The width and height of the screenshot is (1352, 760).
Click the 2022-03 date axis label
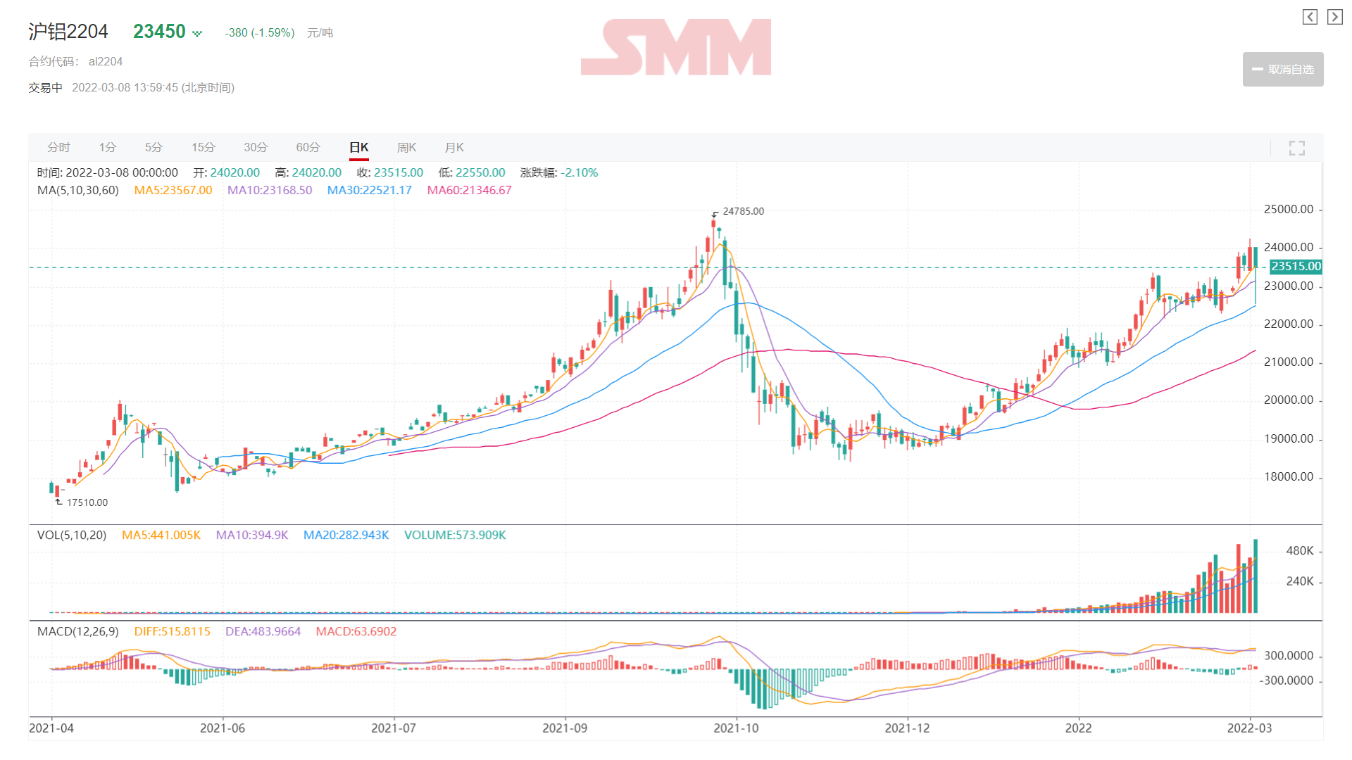click(1250, 728)
